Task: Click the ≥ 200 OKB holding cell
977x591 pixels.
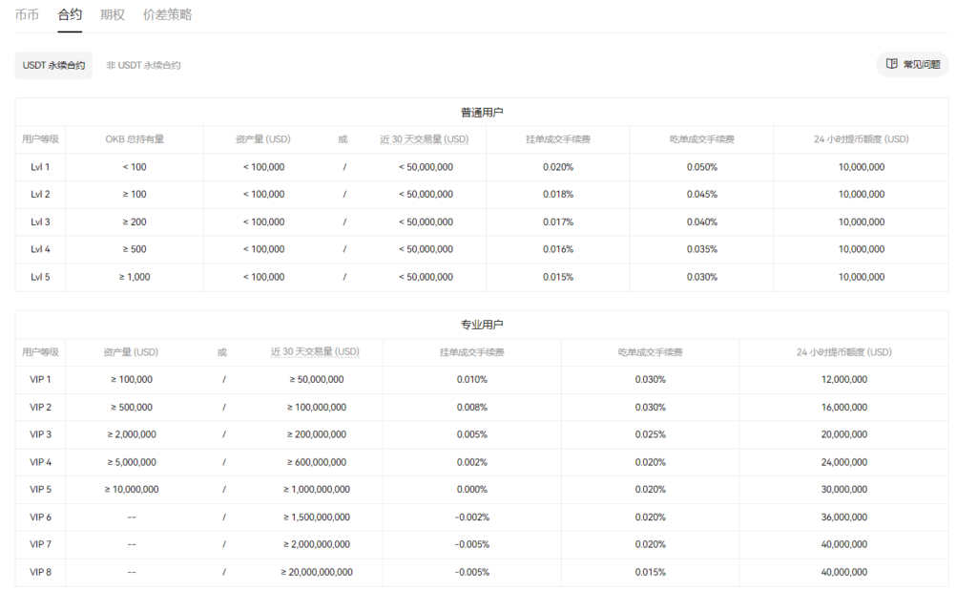Action: [135, 222]
